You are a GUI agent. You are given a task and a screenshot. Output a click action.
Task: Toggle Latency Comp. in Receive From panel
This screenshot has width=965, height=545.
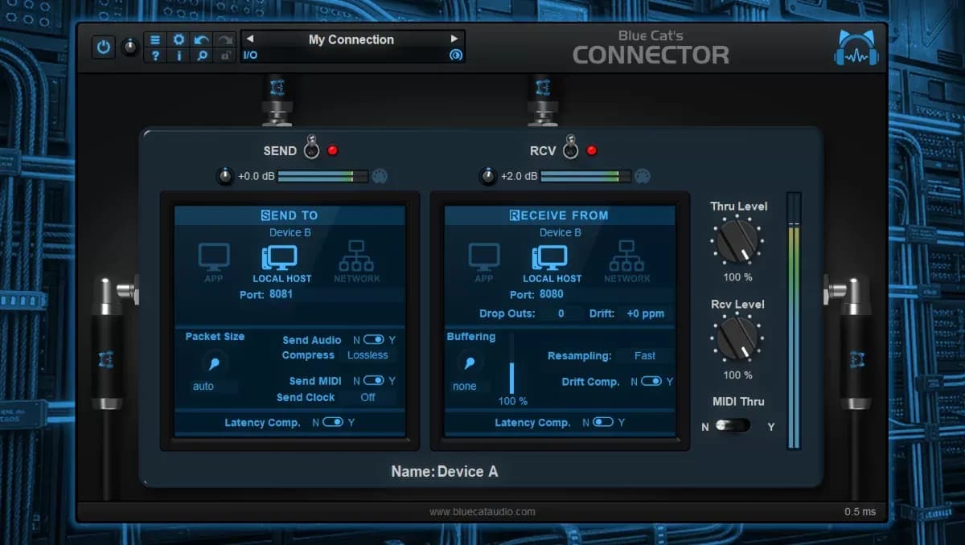coord(603,422)
